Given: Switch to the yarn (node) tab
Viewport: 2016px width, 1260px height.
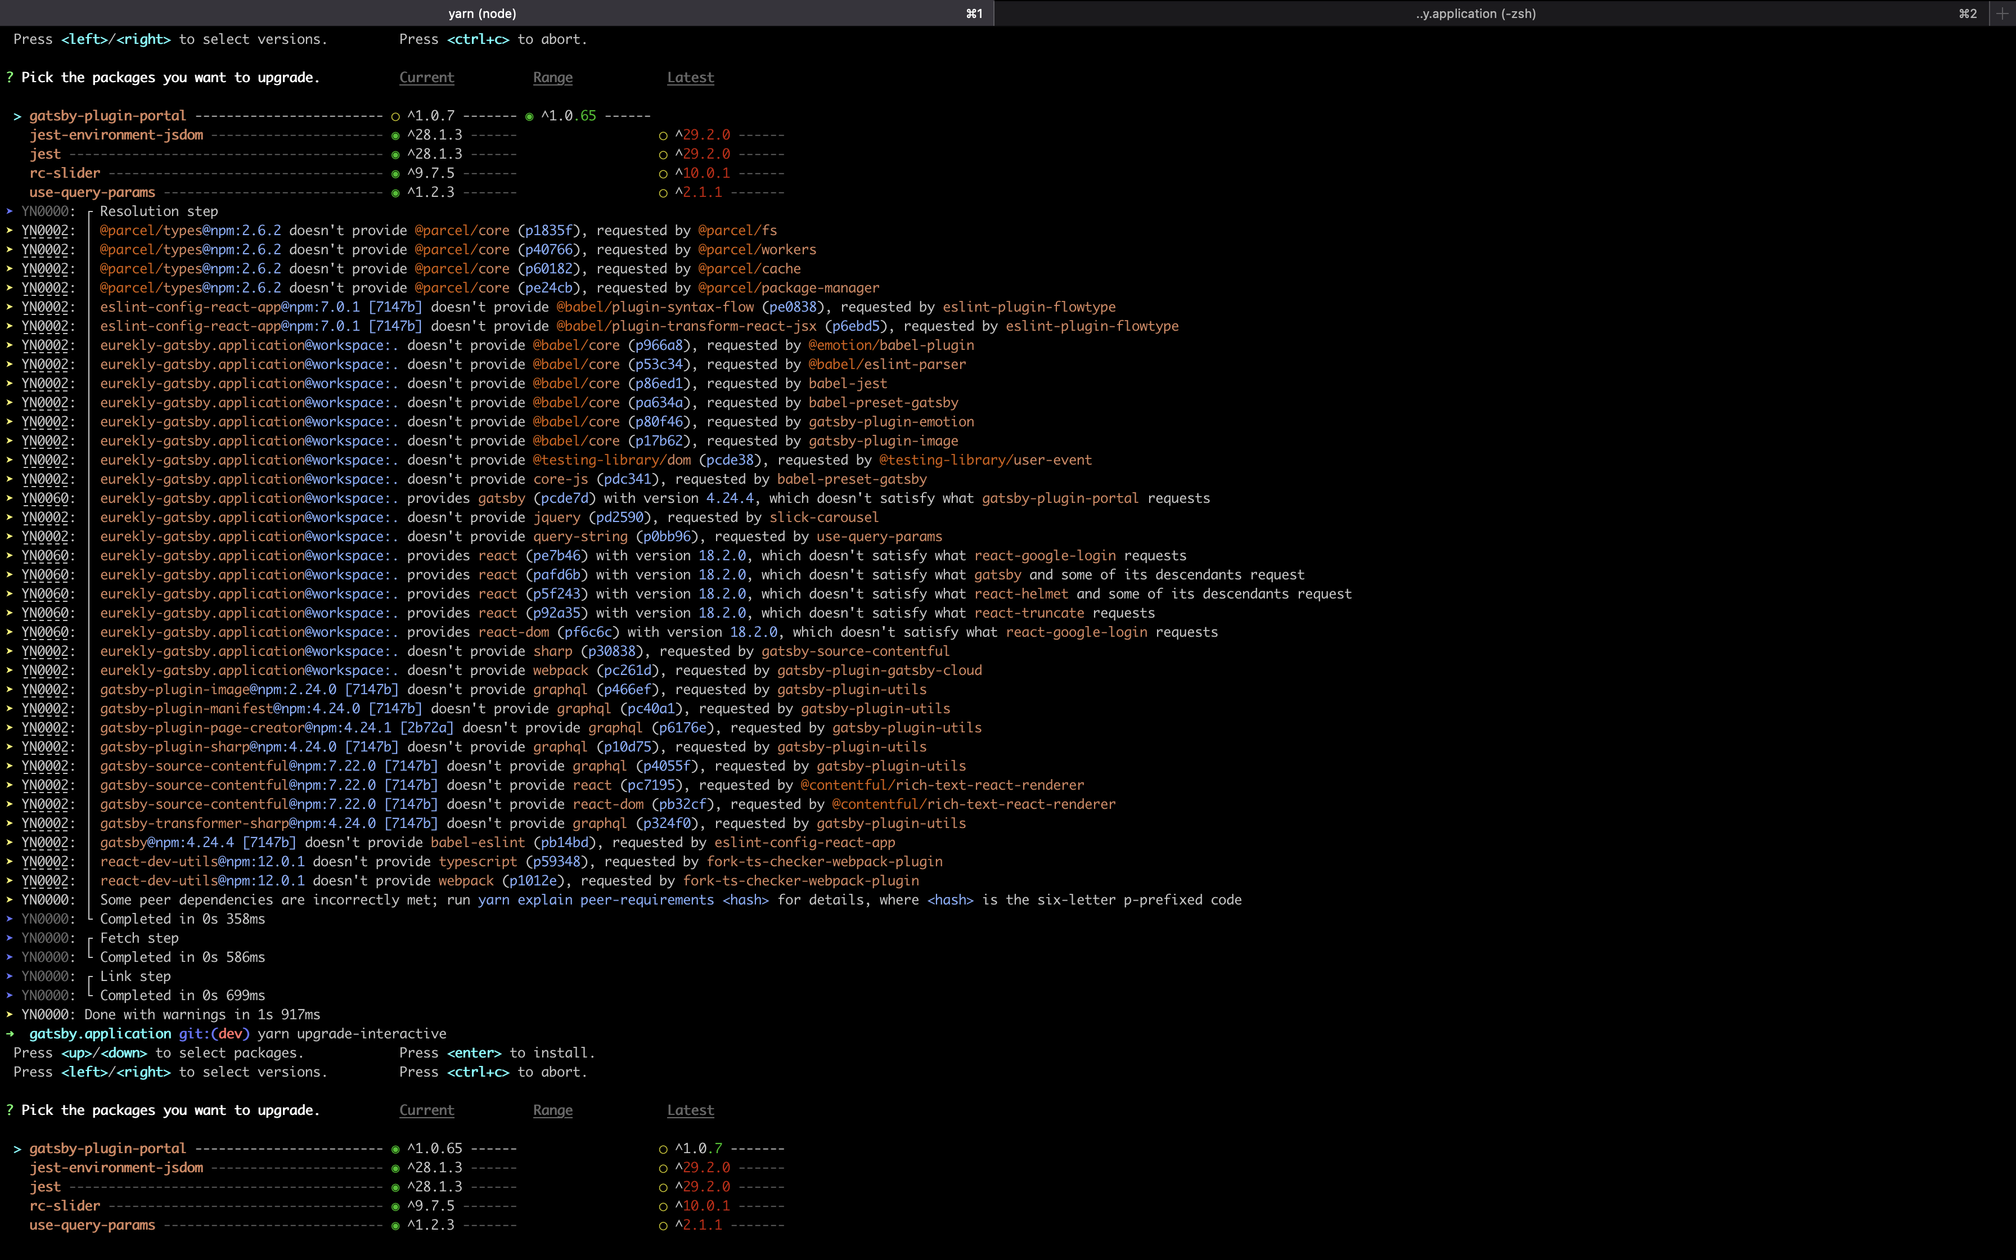Looking at the screenshot, I should pyautogui.click(x=483, y=13).
